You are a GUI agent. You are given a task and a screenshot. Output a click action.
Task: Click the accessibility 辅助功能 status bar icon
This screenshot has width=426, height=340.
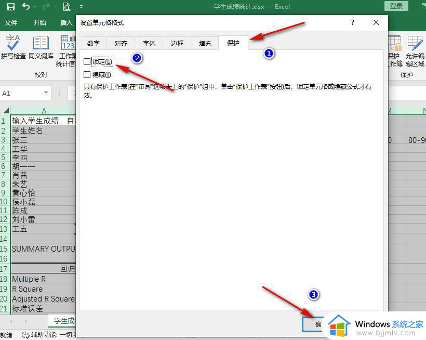click(x=25, y=335)
